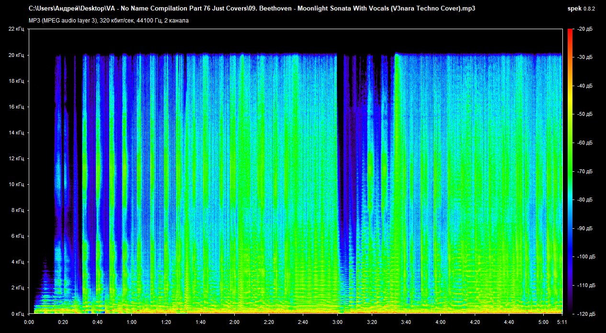Click the 3:20 time axis label

click(x=372, y=322)
